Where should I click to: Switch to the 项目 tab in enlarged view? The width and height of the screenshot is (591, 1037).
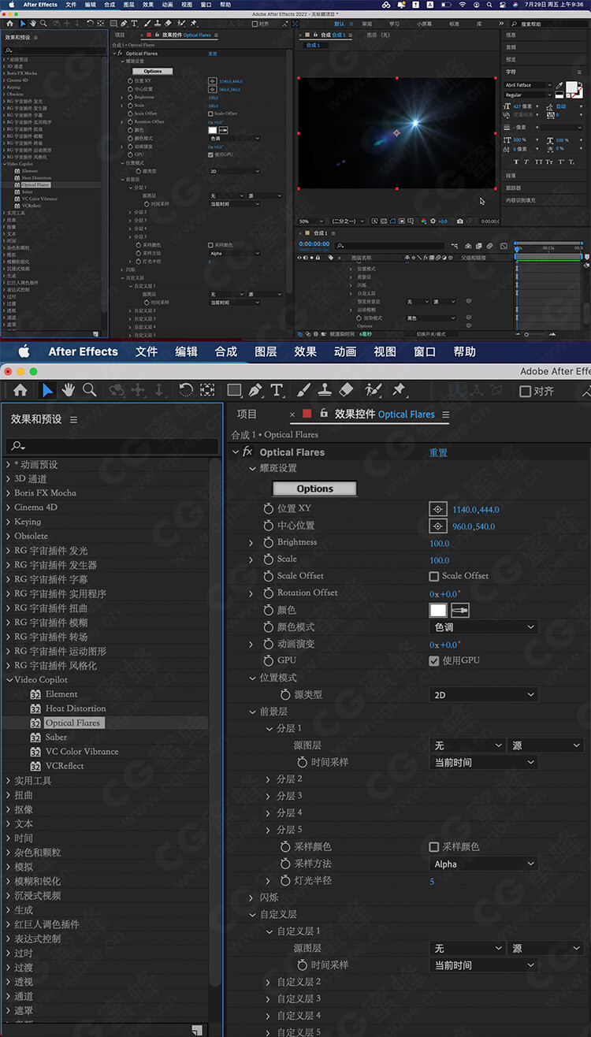pyautogui.click(x=247, y=414)
